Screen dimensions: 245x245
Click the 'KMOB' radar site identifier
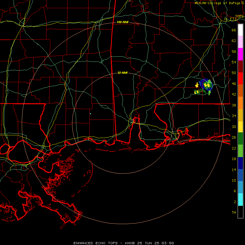click(x=130, y=243)
